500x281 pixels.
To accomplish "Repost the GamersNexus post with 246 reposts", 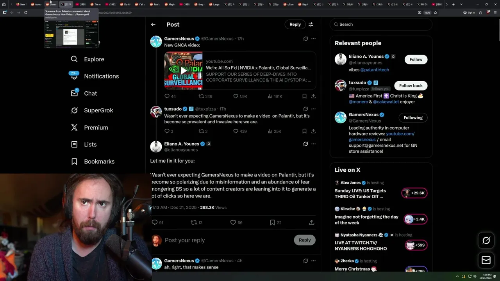I will [205, 96].
